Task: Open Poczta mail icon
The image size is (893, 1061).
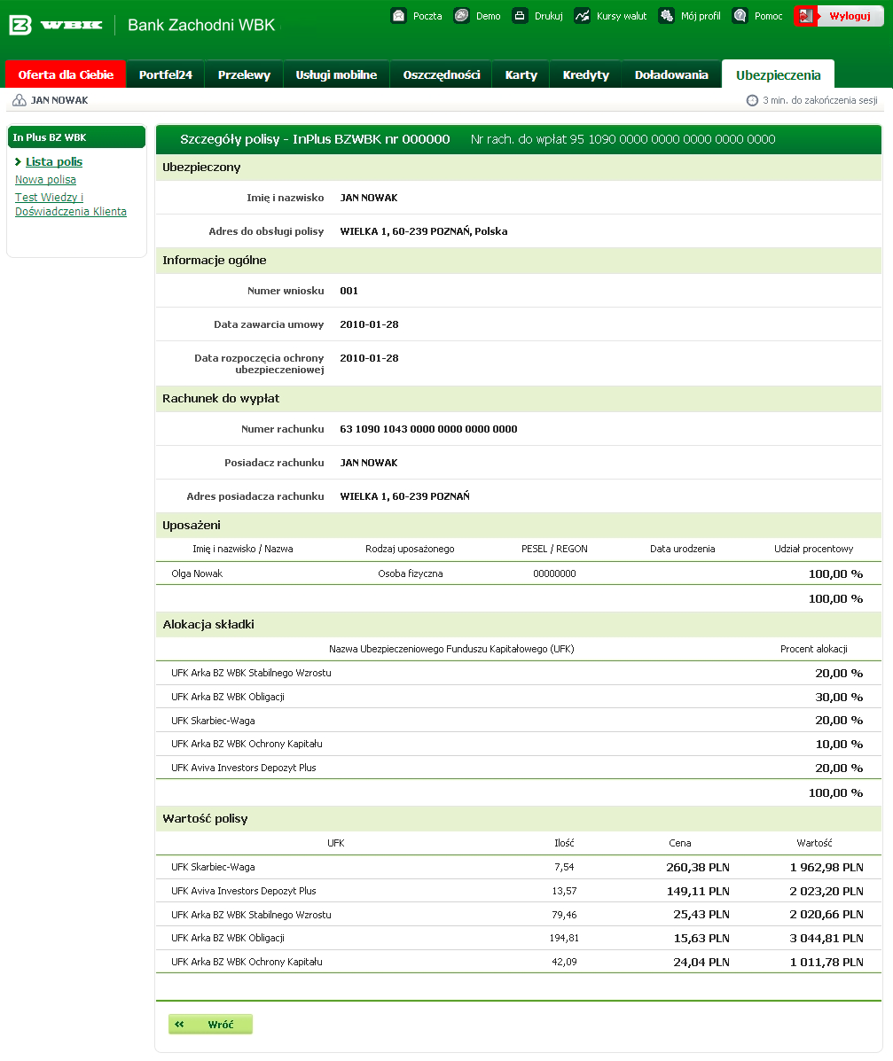Action: pyautogui.click(x=399, y=16)
